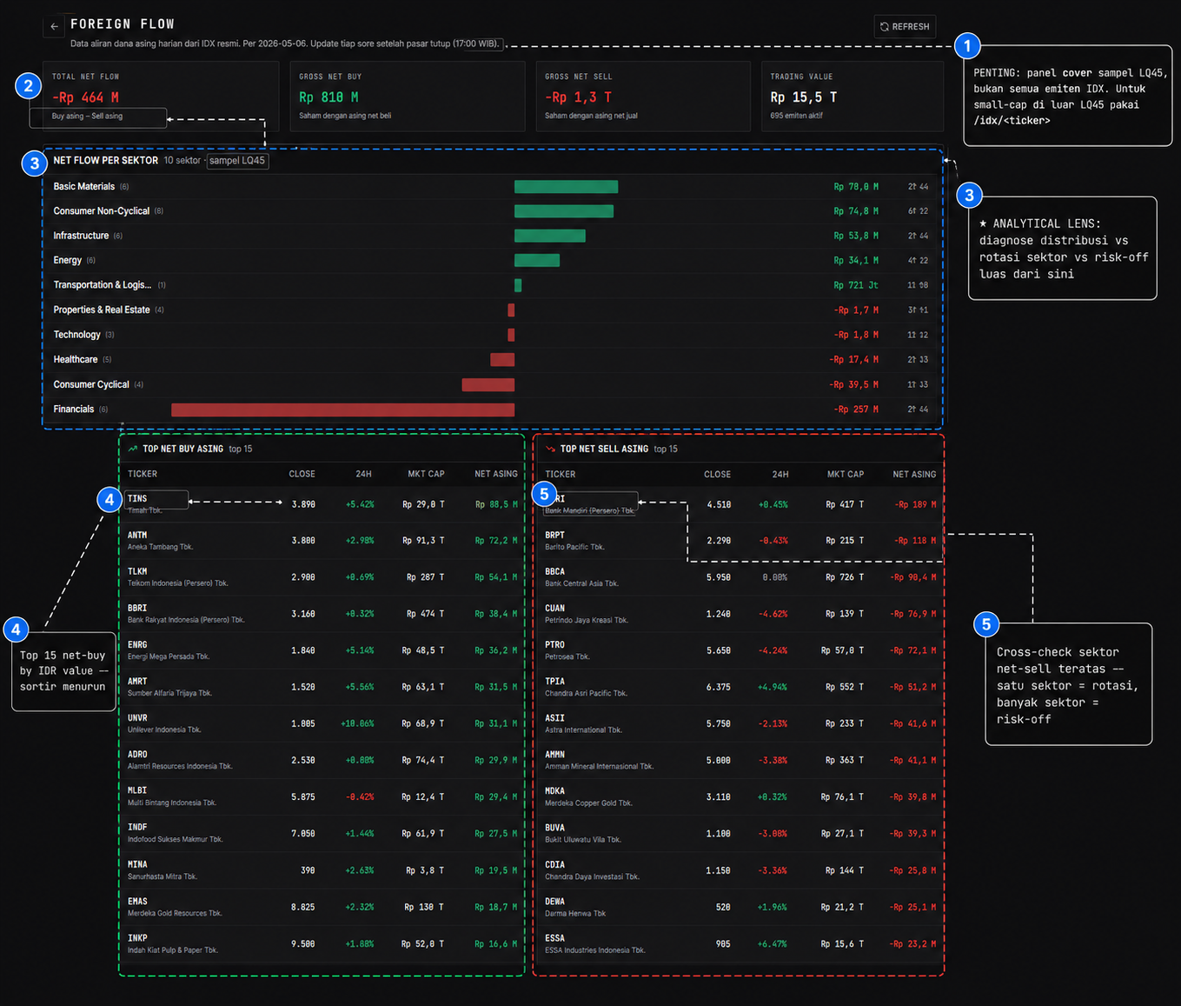Open BUVA Bukit Uluwatu Villa ticker row
This screenshot has height=1006, width=1181.
pos(740,833)
